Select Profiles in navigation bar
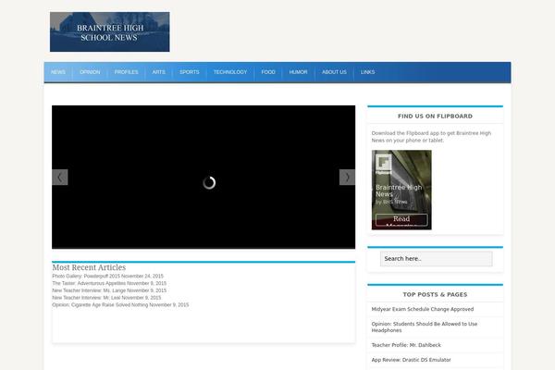This screenshot has width=555, height=370. click(x=126, y=72)
